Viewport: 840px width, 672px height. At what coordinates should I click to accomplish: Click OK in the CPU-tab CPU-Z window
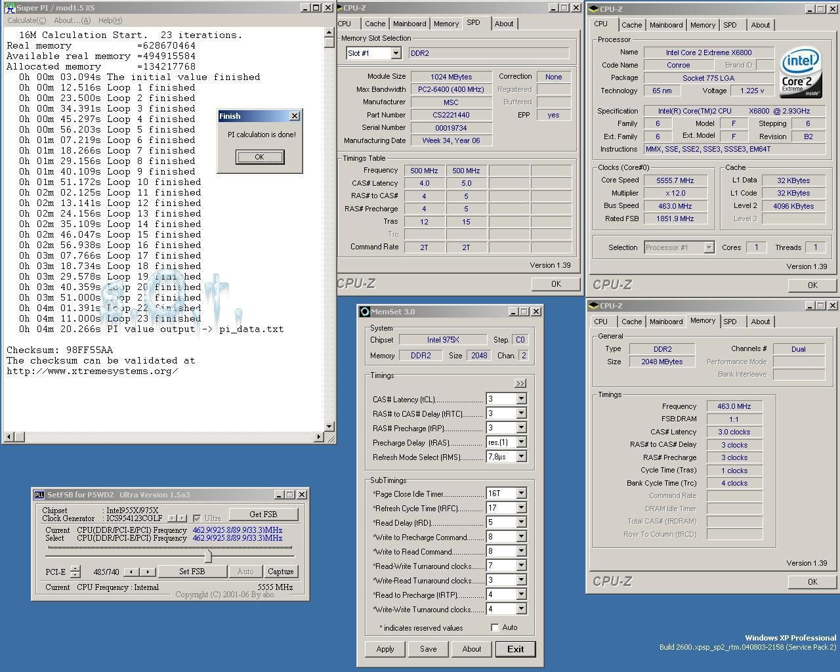(812, 285)
